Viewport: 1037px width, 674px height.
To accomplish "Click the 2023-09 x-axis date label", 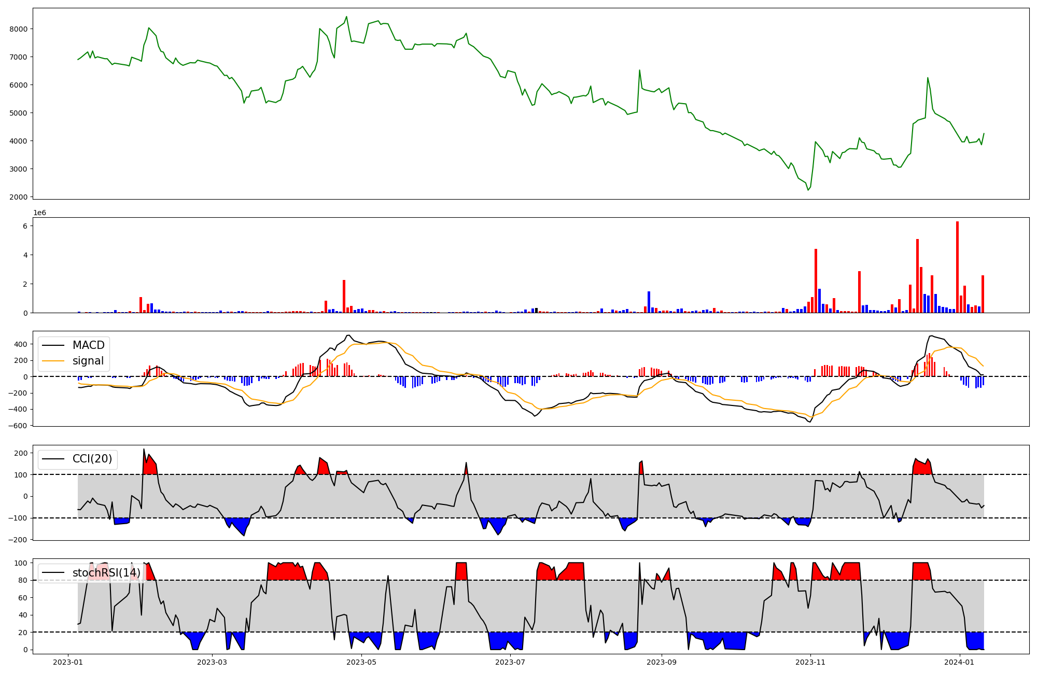I will [x=662, y=662].
